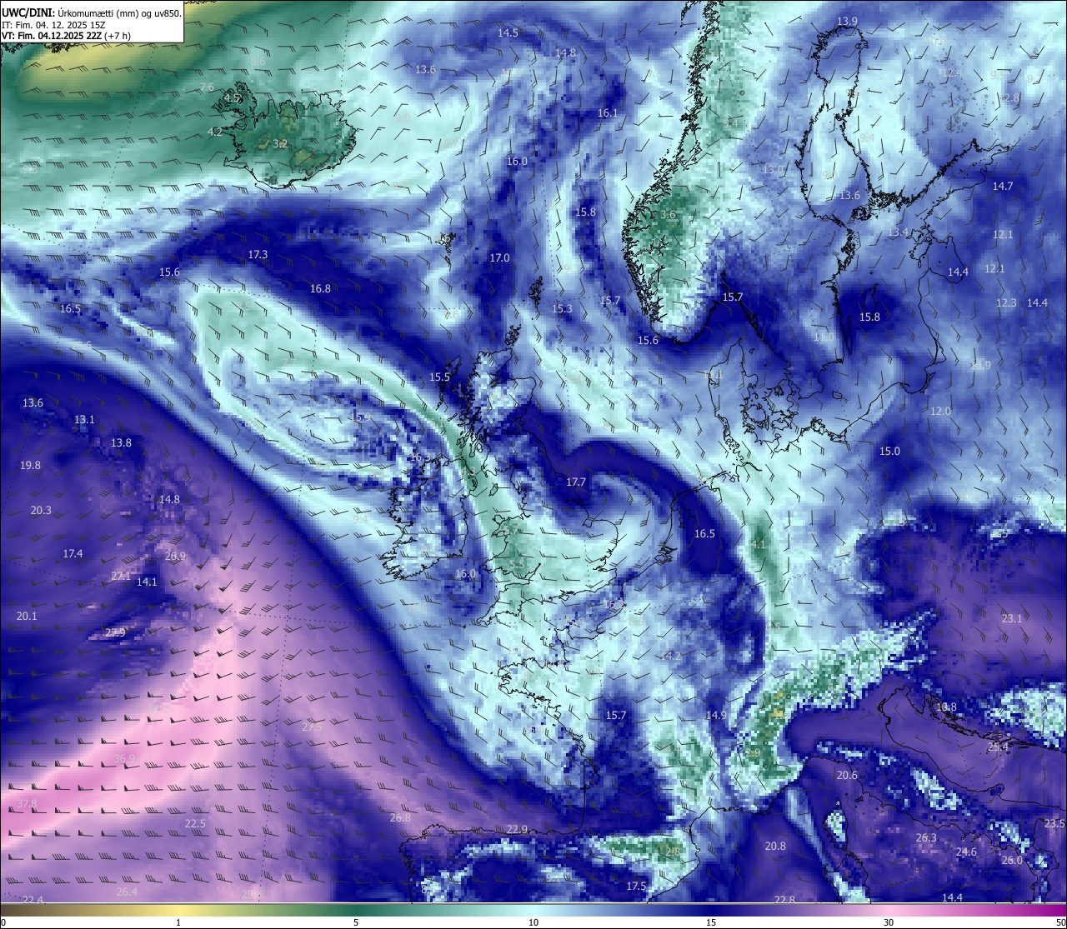Image resolution: width=1067 pixels, height=929 pixels.
Task: Click the map value '19.8' near the left edge
Action: [x=30, y=466]
